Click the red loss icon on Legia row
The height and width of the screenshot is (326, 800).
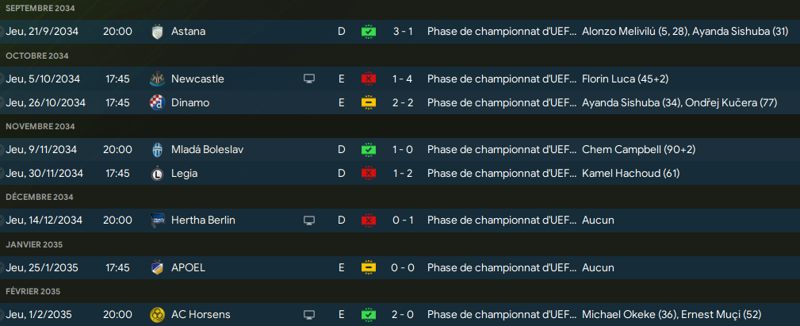369,173
